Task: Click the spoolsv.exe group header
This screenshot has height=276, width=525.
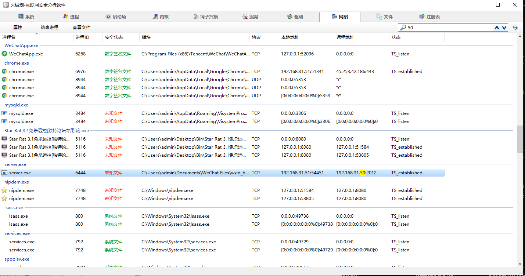Action: click(x=17, y=259)
